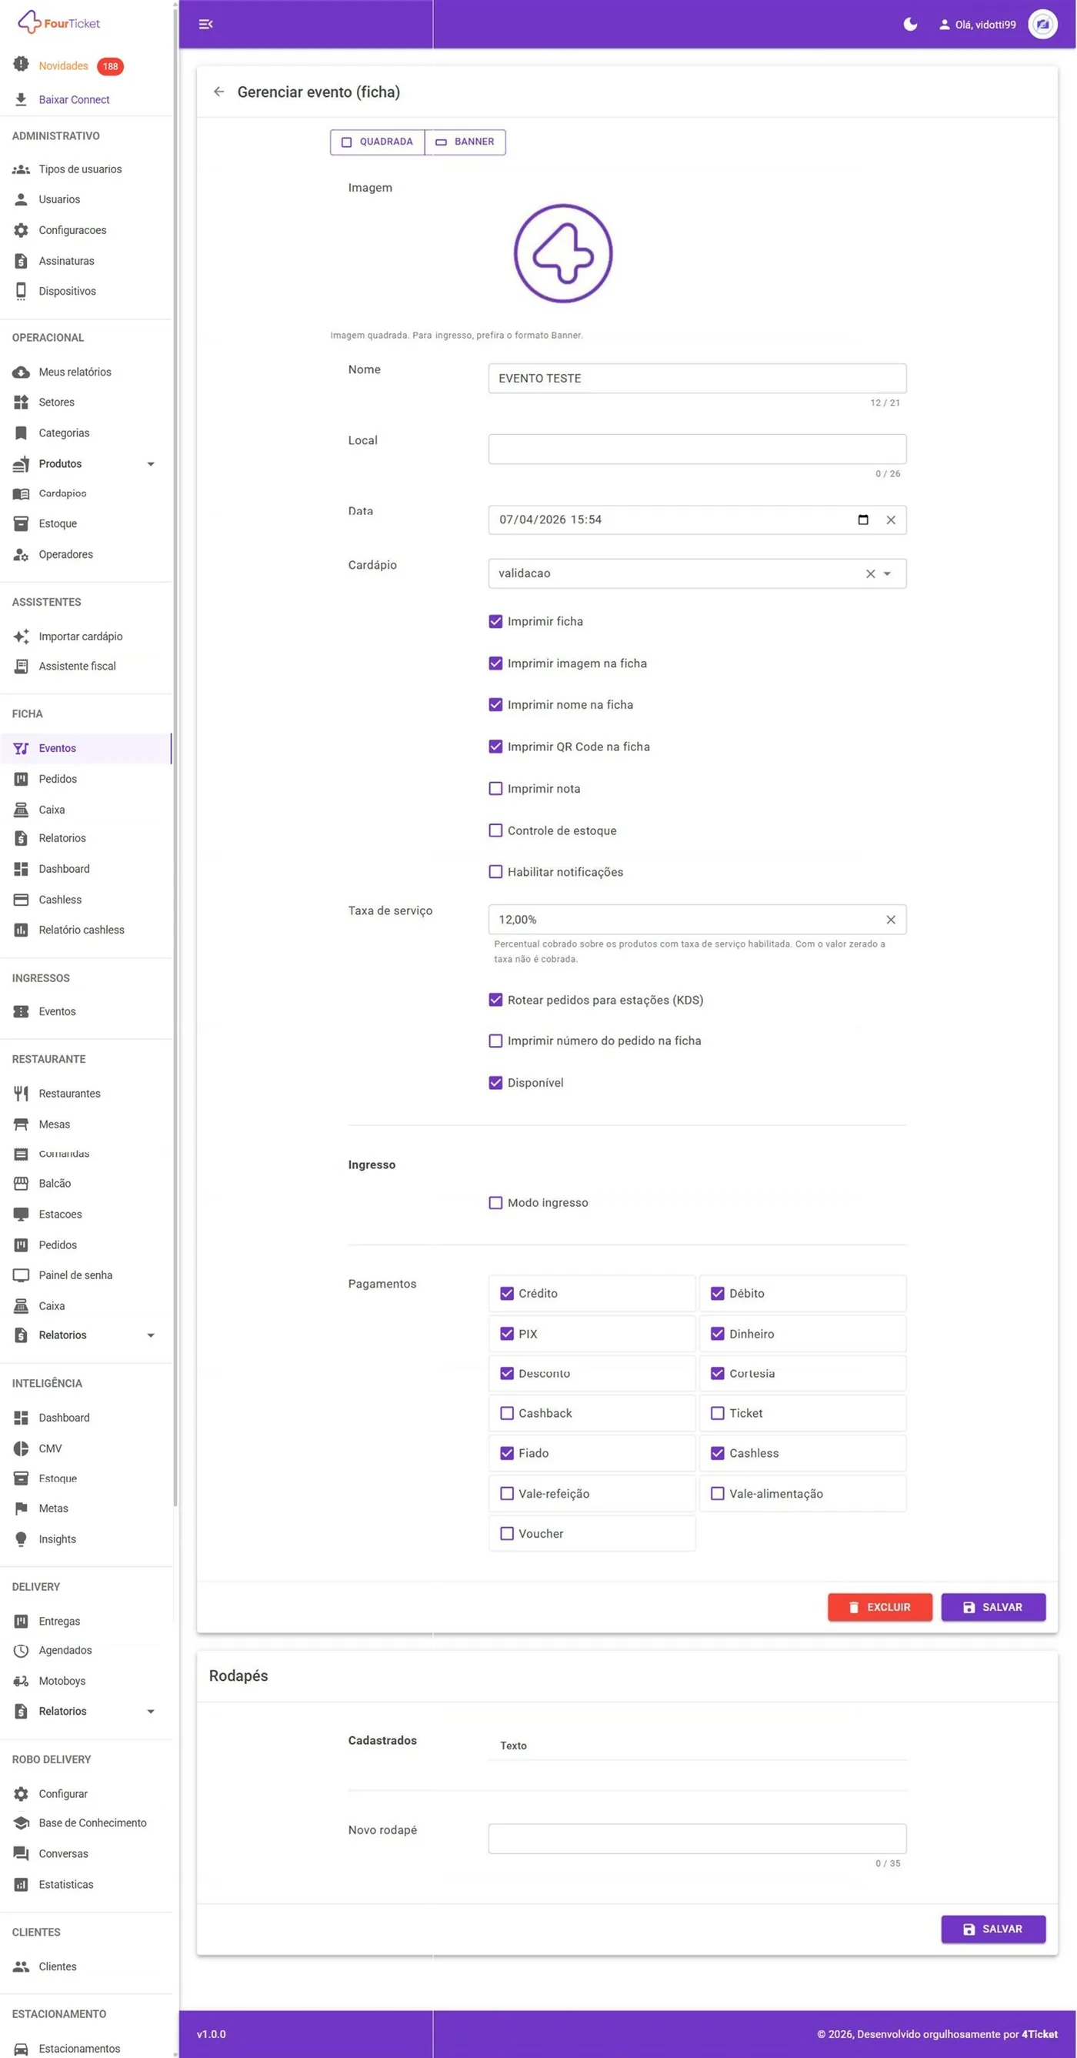Click the Motoboys scooter icon
Image resolution: width=1077 pixels, height=2058 pixels.
click(x=21, y=1681)
